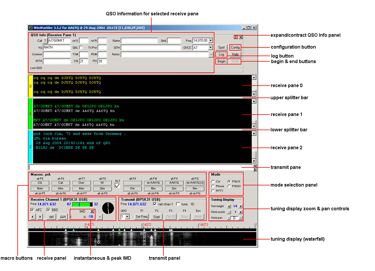Click the receive frequency left arrow button
This screenshot has height=271, width=375.
point(33,217)
